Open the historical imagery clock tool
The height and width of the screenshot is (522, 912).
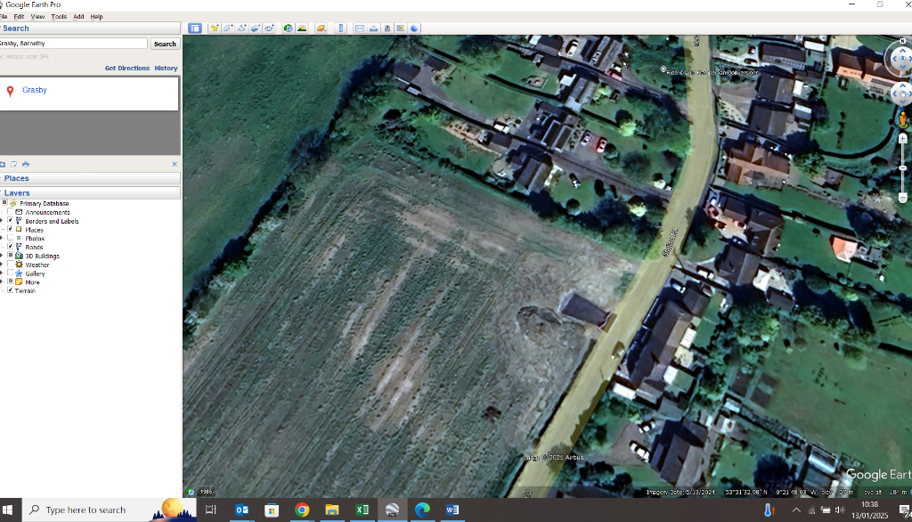(289, 29)
